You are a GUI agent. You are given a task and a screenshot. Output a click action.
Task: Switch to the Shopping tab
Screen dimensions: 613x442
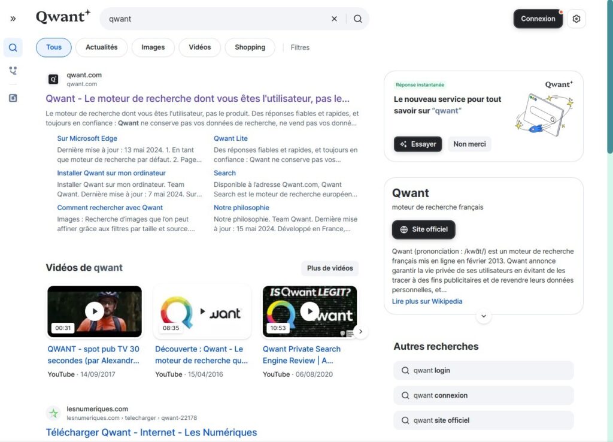point(250,47)
